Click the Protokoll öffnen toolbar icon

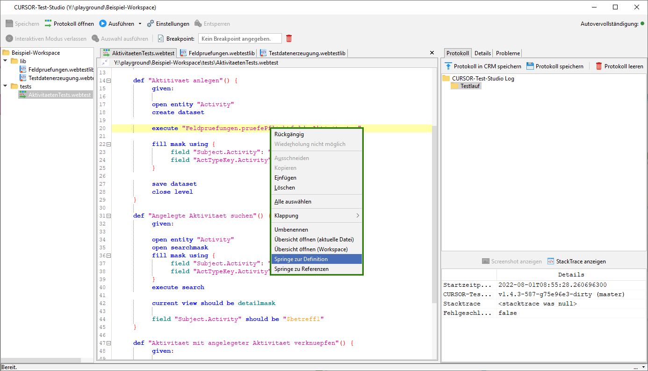(x=48, y=23)
